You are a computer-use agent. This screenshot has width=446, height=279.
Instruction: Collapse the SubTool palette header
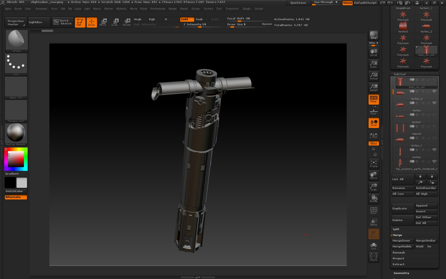tap(400, 74)
